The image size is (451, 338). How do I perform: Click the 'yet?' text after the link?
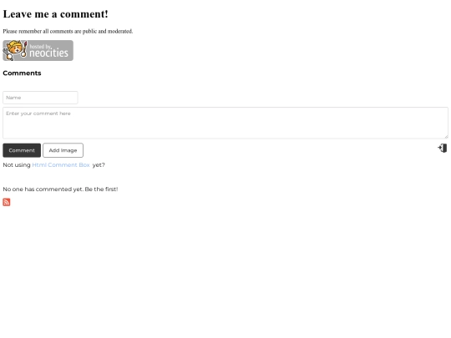[x=99, y=165]
